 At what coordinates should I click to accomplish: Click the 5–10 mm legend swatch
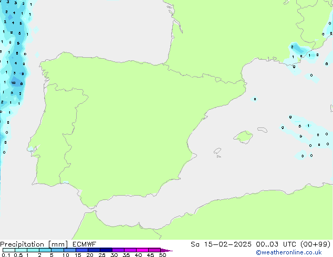(x=57, y=250)
